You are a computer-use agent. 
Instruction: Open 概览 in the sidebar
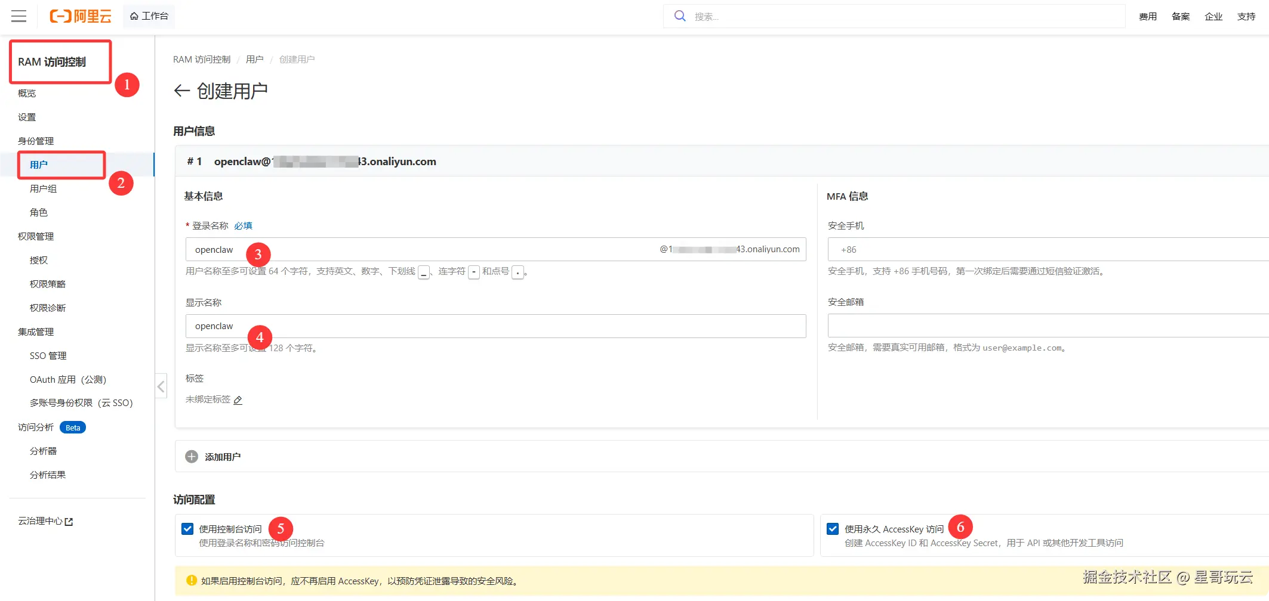coord(27,93)
